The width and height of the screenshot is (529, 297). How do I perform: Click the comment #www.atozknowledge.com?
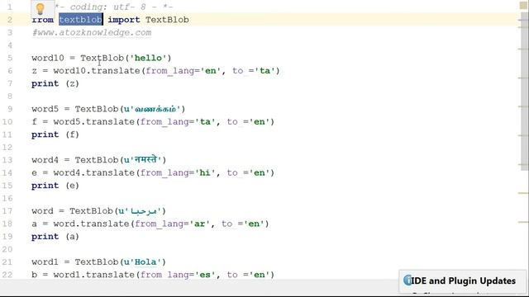coord(92,33)
